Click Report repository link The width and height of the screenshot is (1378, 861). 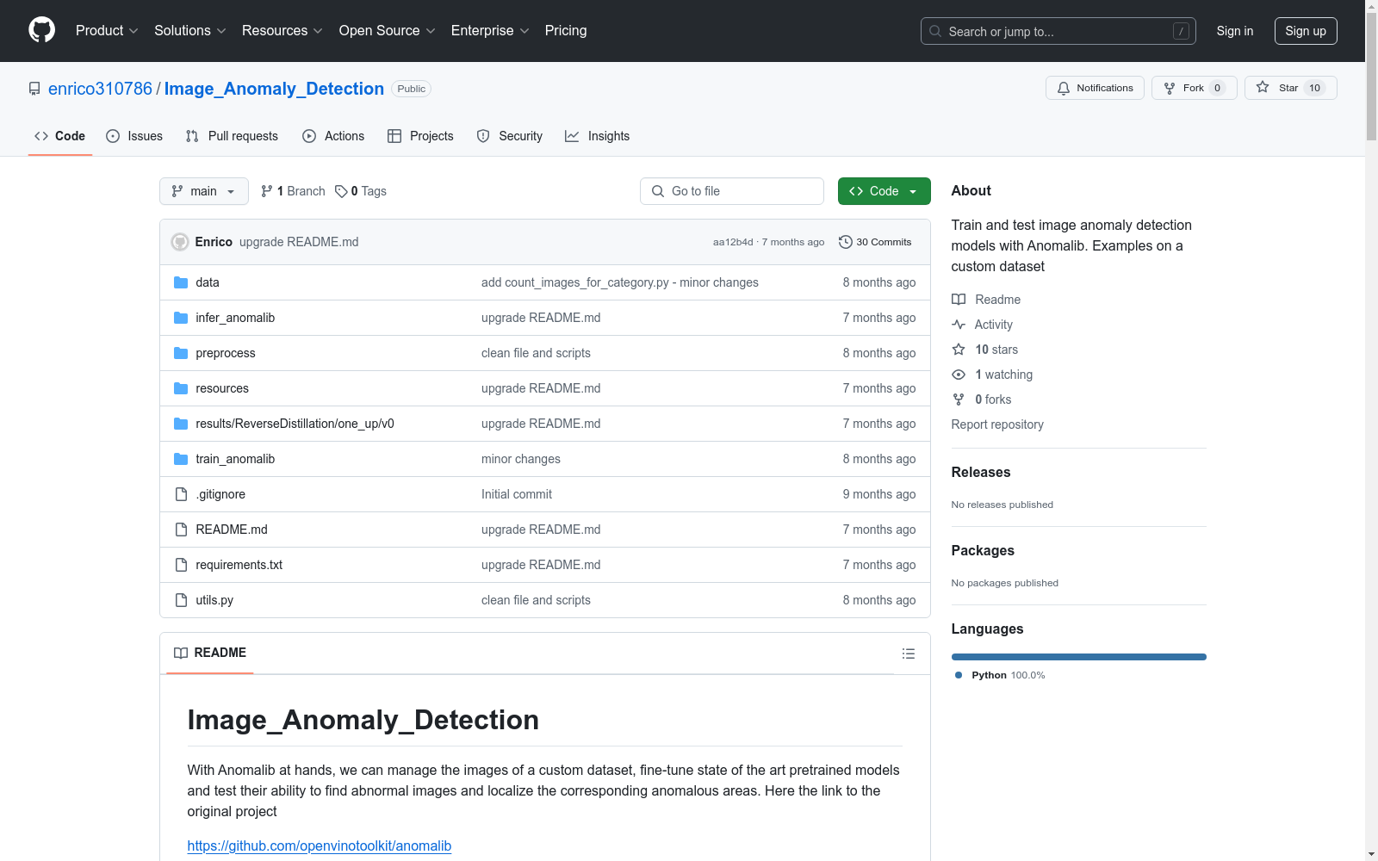tap(997, 424)
